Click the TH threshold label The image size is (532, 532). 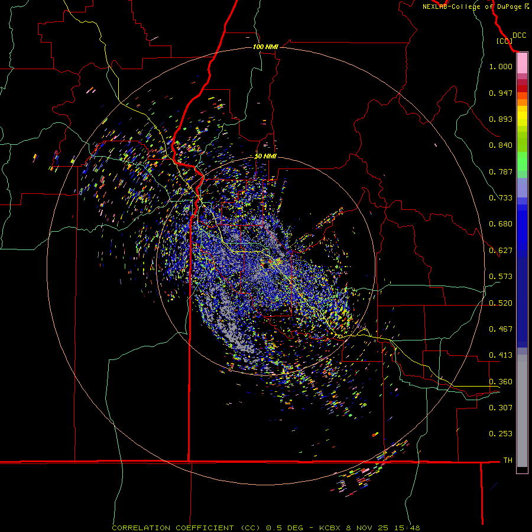508,460
